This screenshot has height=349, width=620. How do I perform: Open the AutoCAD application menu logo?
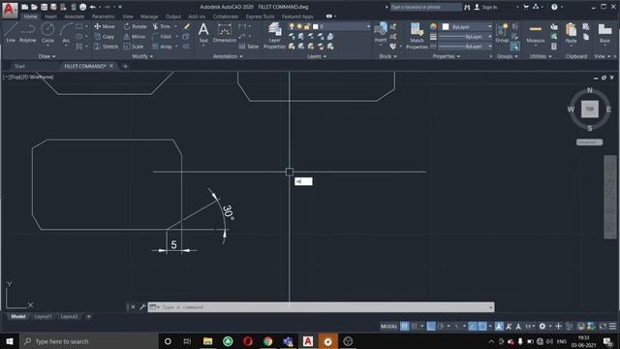[x=10, y=10]
